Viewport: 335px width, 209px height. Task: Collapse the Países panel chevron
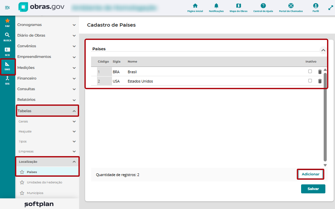tap(323, 50)
